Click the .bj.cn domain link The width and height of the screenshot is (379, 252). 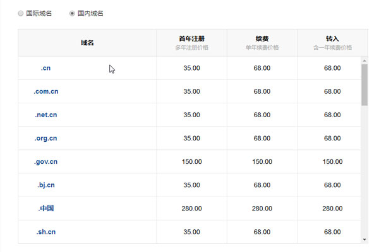[x=45, y=185]
